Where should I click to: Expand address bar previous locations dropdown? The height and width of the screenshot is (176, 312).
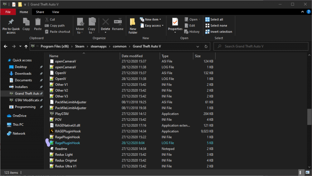click(x=198, y=46)
